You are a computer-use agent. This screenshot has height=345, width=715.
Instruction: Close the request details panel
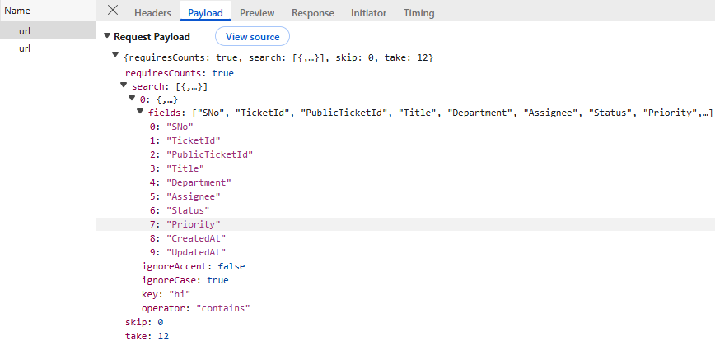point(113,11)
